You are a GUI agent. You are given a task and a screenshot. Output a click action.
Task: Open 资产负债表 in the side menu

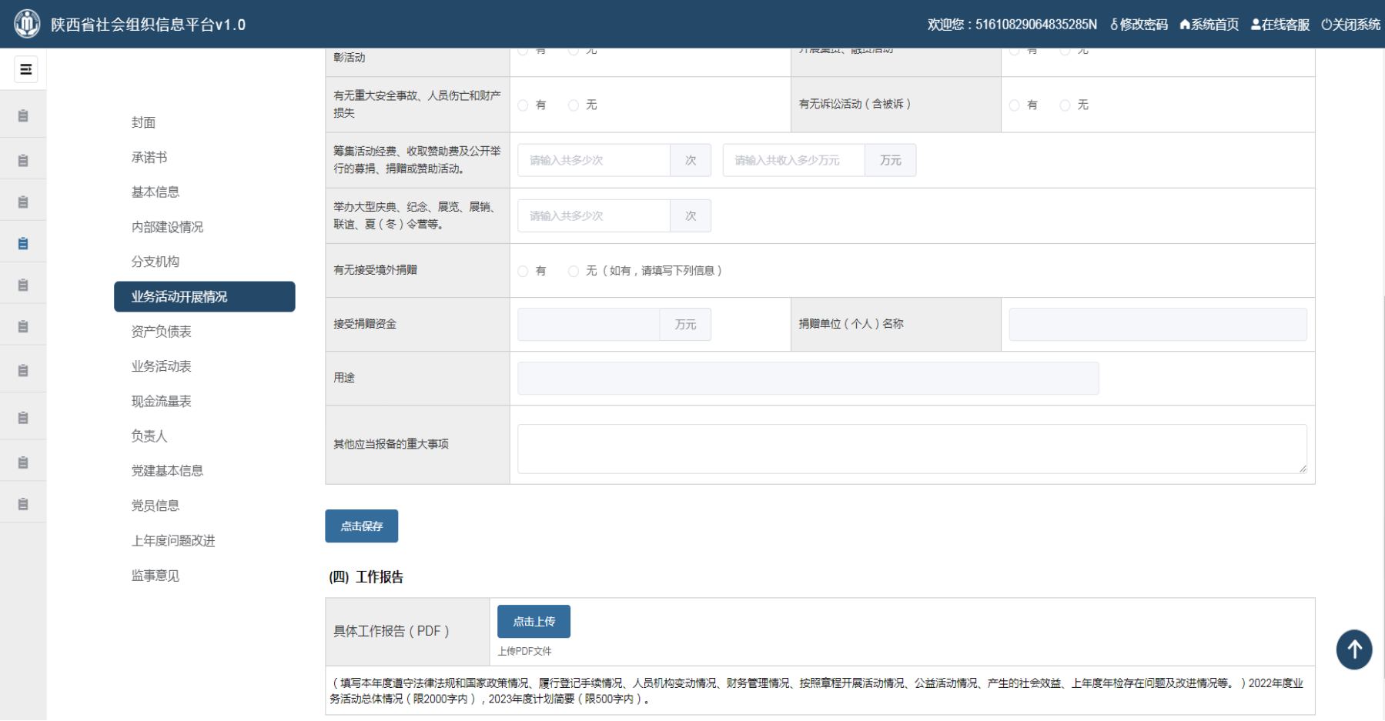(161, 332)
